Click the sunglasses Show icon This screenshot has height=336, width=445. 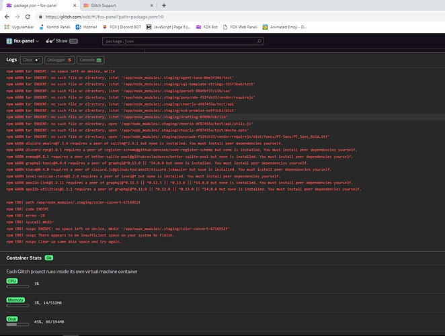(50, 41)
